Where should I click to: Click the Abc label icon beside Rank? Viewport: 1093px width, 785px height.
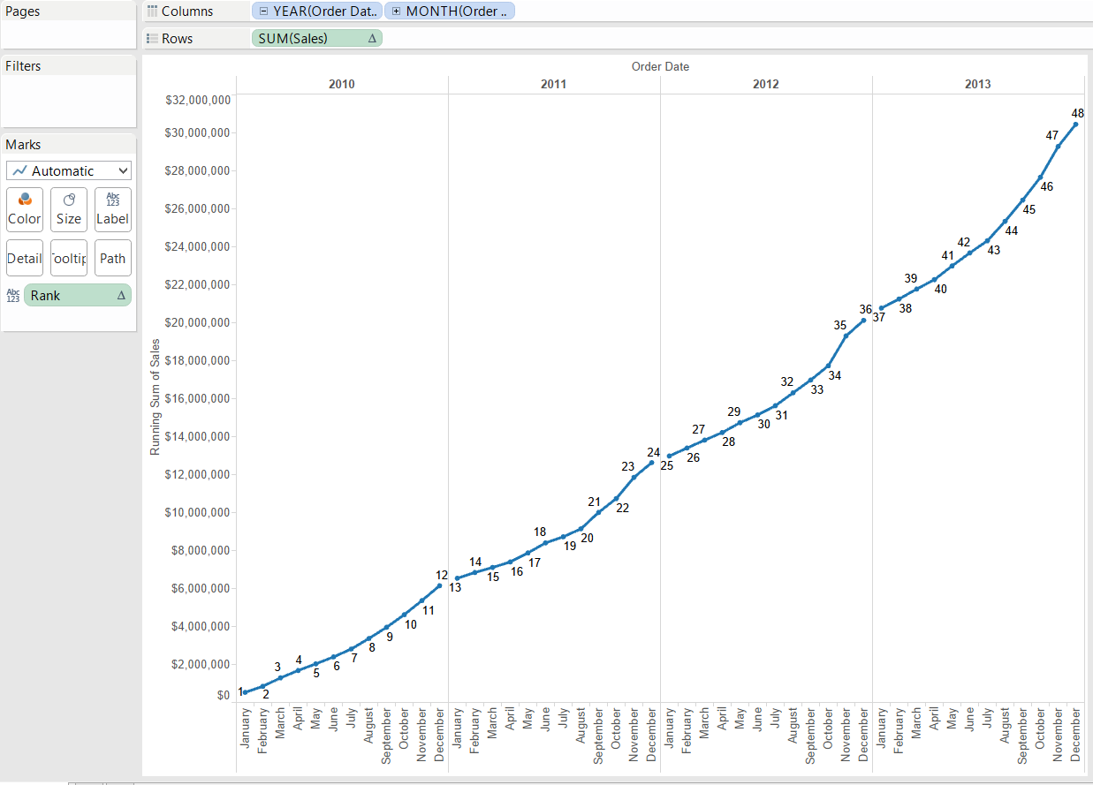point(13,296)
